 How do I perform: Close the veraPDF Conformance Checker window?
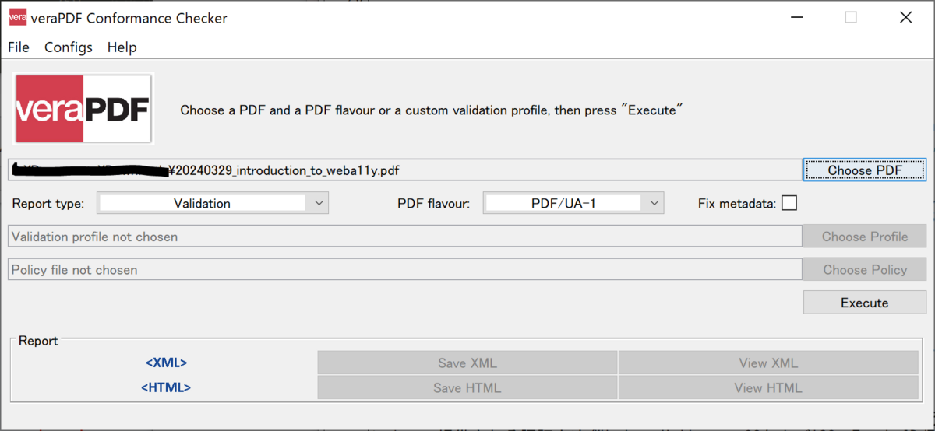905,17
